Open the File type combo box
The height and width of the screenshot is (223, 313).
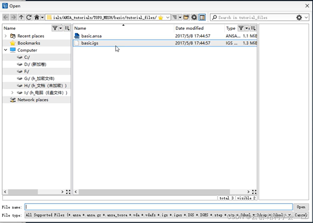coord(159,215)
